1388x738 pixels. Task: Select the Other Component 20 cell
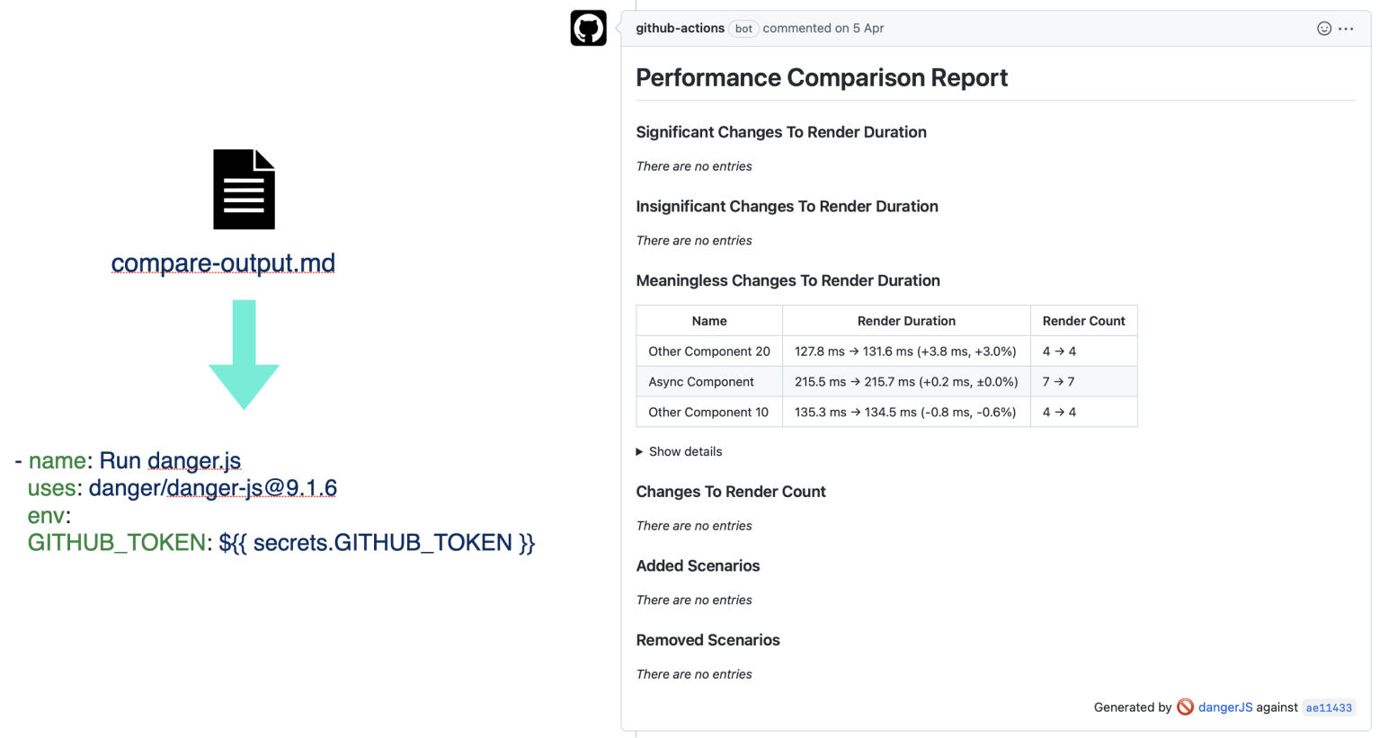709,351
